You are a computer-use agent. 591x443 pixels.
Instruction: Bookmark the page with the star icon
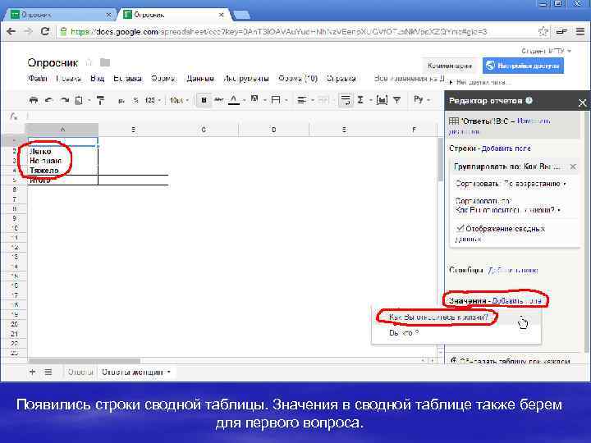pos(543,32)
